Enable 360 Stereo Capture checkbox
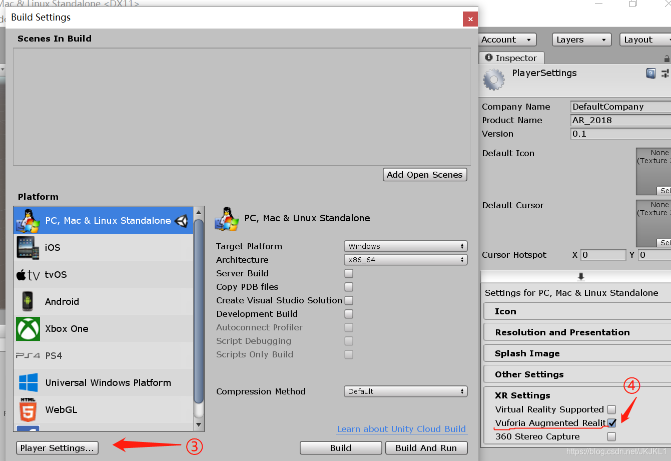This screenshot has width=671, height=461. pyautogui.click(x=611, y=436)
